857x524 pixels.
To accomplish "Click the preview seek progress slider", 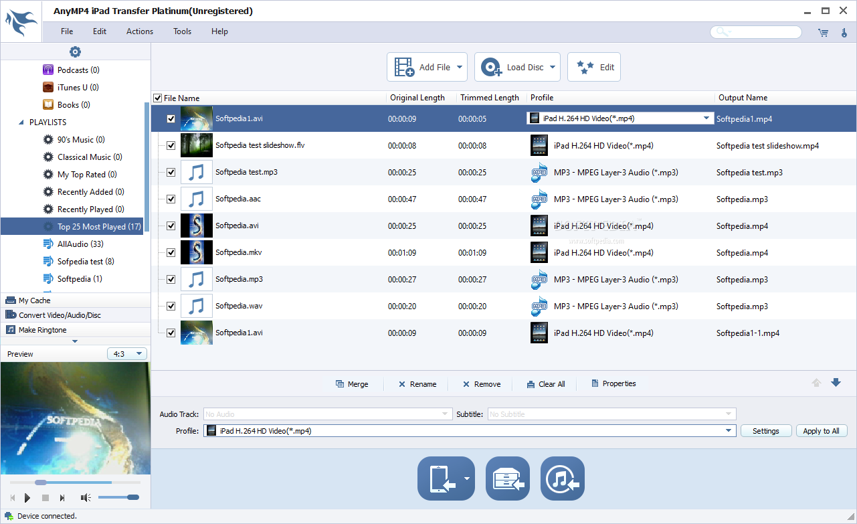I will click(75, 482).
